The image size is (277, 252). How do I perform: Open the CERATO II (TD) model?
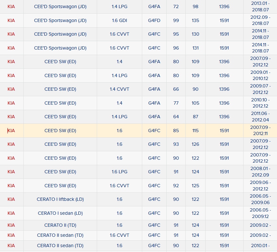(x=60, y=225)
